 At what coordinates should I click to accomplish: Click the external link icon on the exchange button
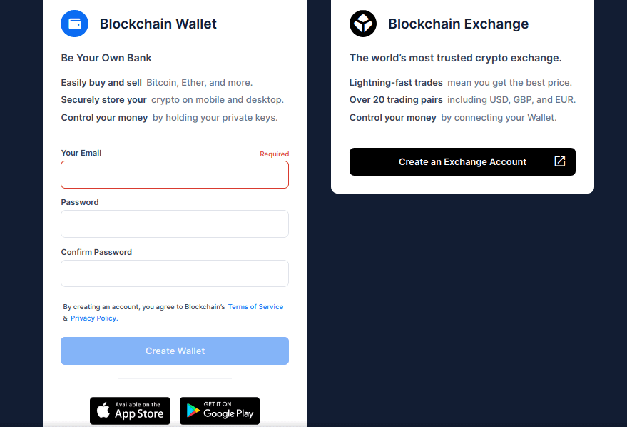(560, 161)
